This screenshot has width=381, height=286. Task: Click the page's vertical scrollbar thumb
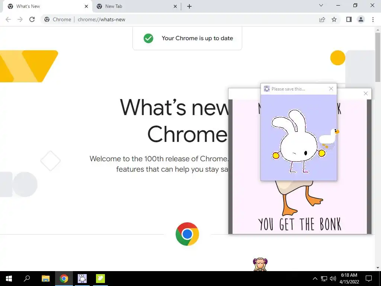click(378, 57)
